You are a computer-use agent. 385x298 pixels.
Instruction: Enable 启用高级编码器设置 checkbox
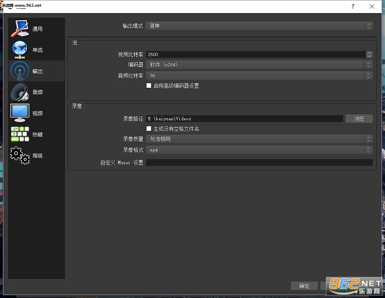149,85
